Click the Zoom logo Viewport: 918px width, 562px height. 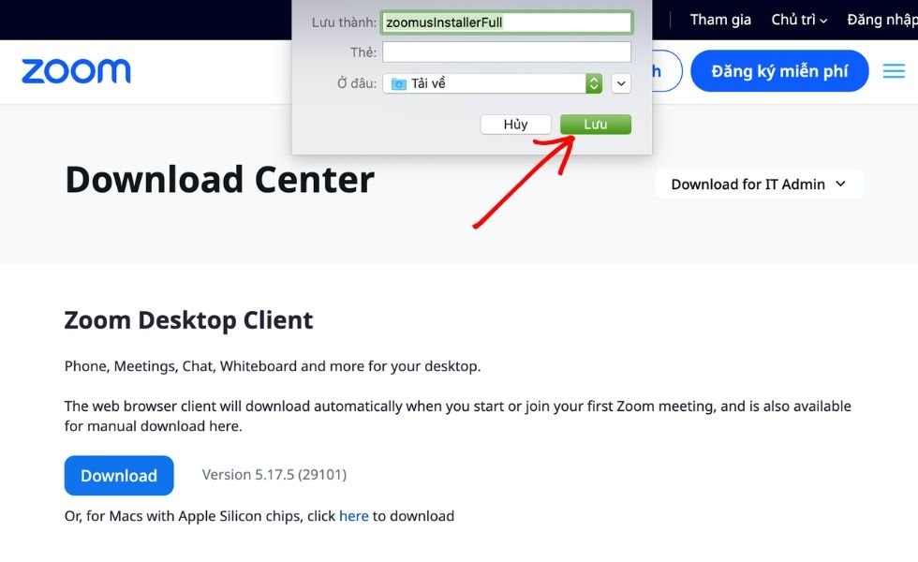75,70
